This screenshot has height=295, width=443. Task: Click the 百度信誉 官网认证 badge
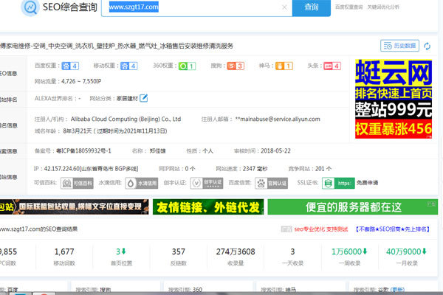point(275,183)
